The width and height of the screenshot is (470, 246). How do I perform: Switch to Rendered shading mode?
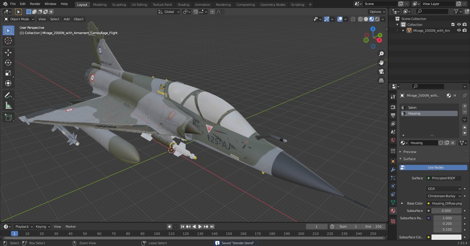(x=377, y=19)
